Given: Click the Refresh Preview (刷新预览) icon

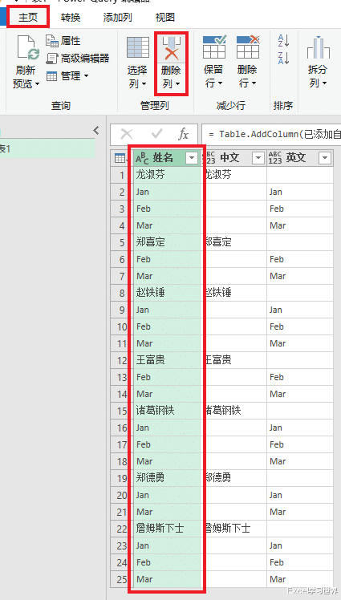Looking at the screenshot, I should click(x=27, y=48).
